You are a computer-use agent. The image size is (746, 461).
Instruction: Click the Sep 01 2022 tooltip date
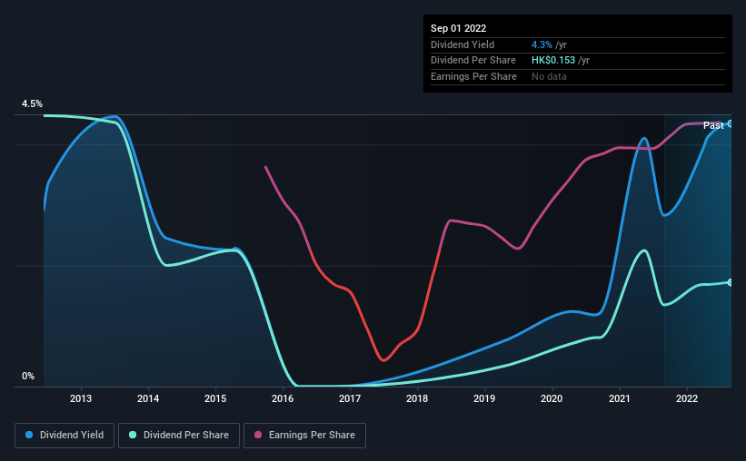click(458, 28)
